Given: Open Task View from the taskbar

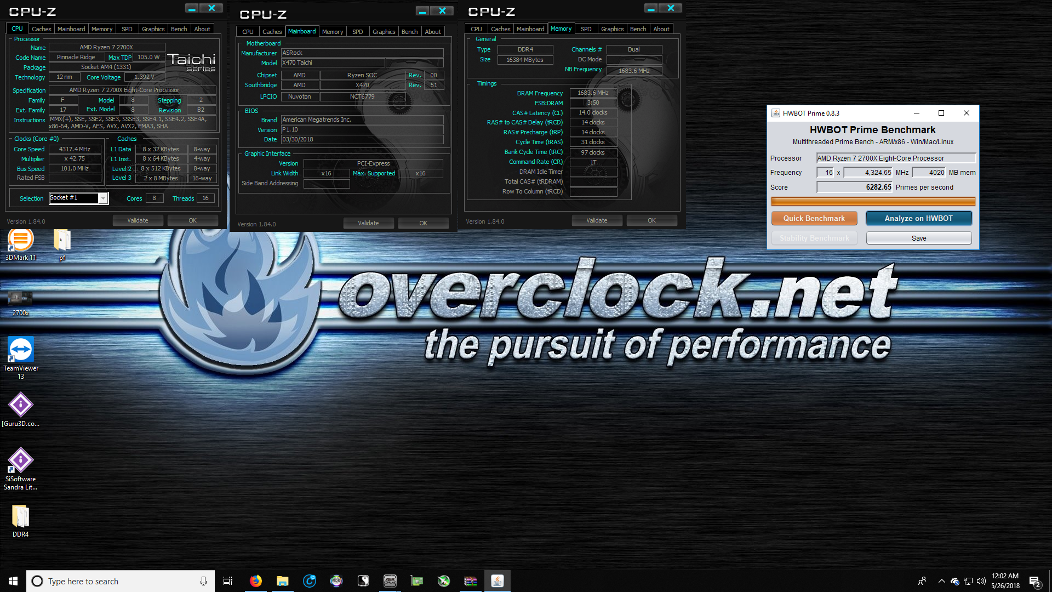Looking at the screenshot, I should [228, 581].
